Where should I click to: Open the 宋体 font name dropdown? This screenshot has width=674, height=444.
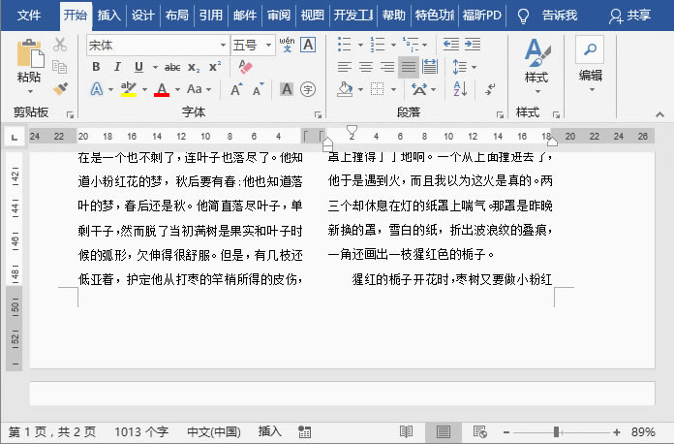click(x=223, y=45)
